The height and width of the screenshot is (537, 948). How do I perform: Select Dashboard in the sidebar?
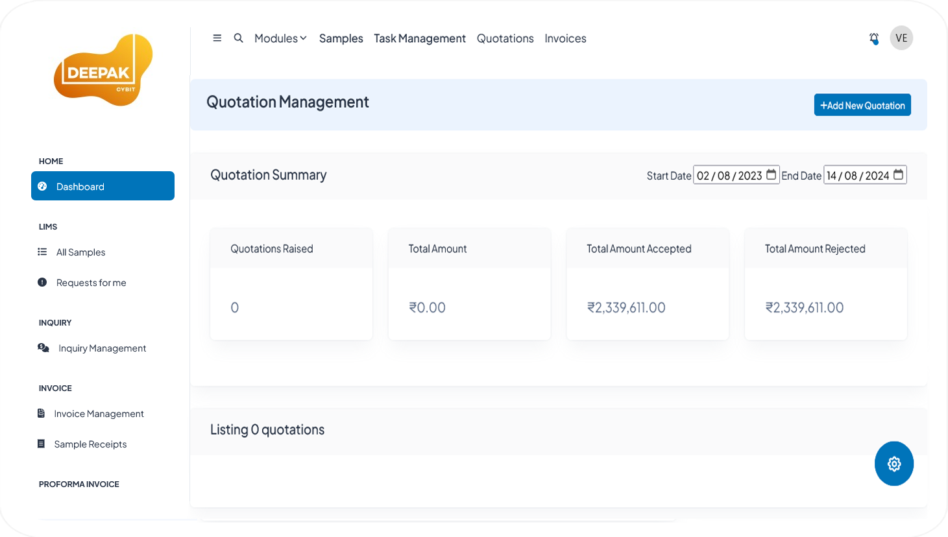pos(103,186)
